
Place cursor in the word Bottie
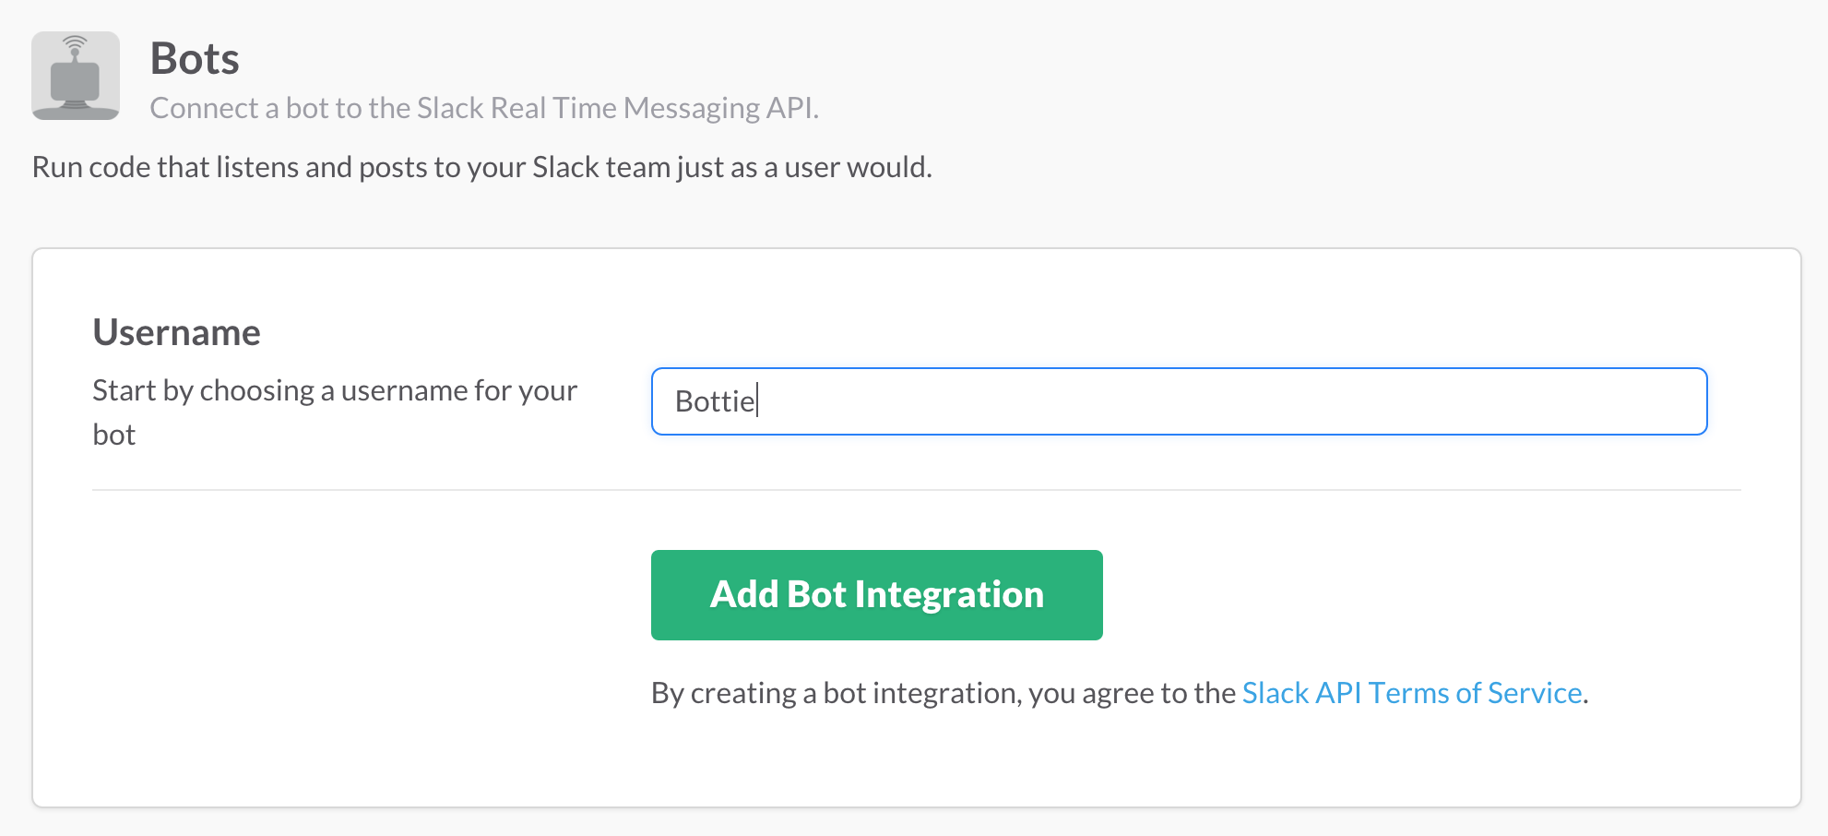715,401
